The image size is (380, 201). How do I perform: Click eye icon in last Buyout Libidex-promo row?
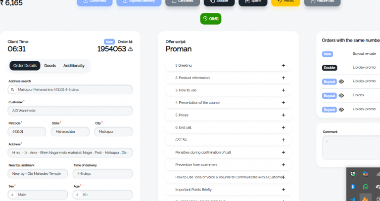[341, 110]
